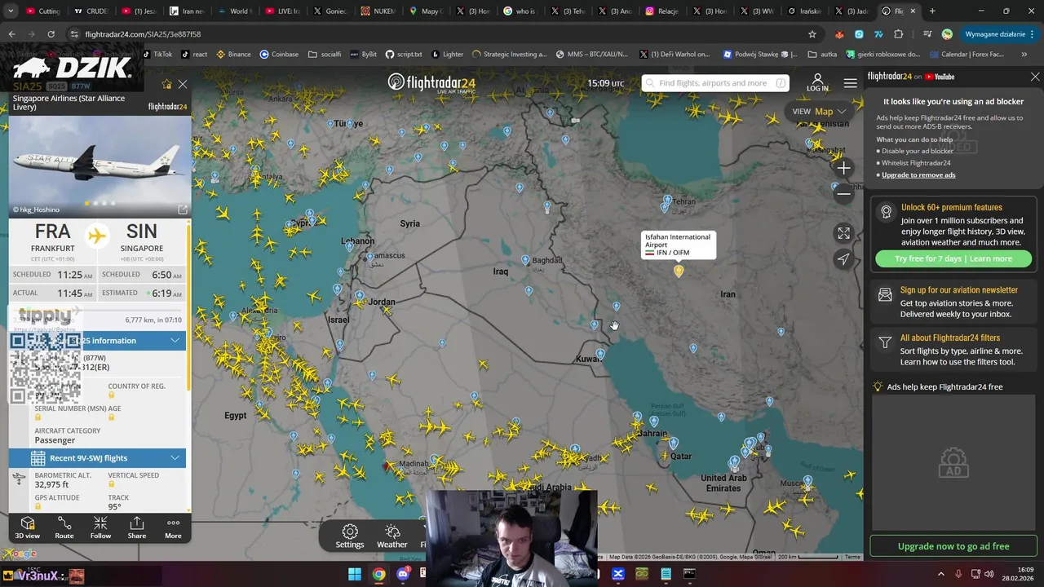Open a new browser tab
This screenshot has width=1044, height=587.
tap(932, 11)
